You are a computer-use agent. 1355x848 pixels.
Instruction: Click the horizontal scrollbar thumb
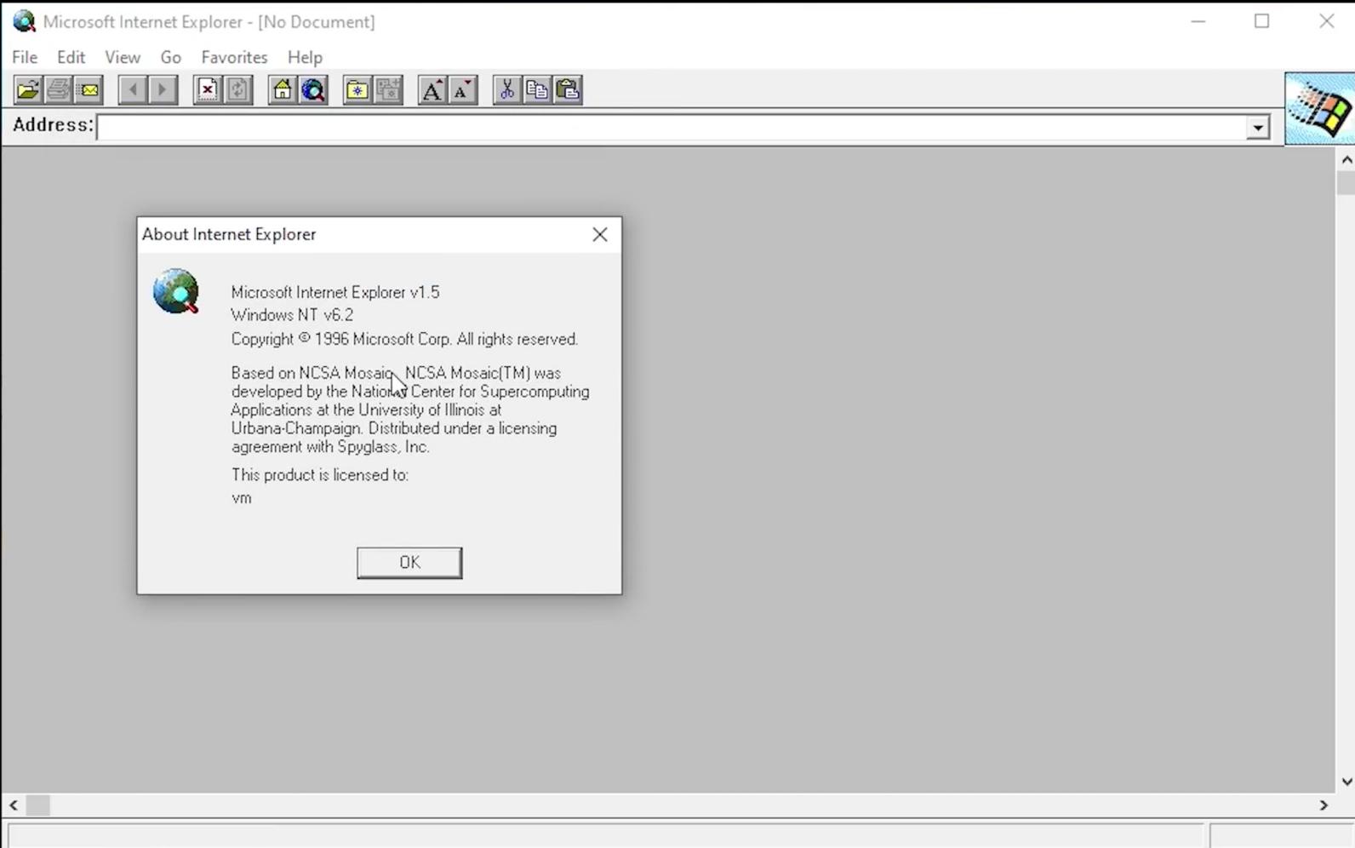click(38, 805)
